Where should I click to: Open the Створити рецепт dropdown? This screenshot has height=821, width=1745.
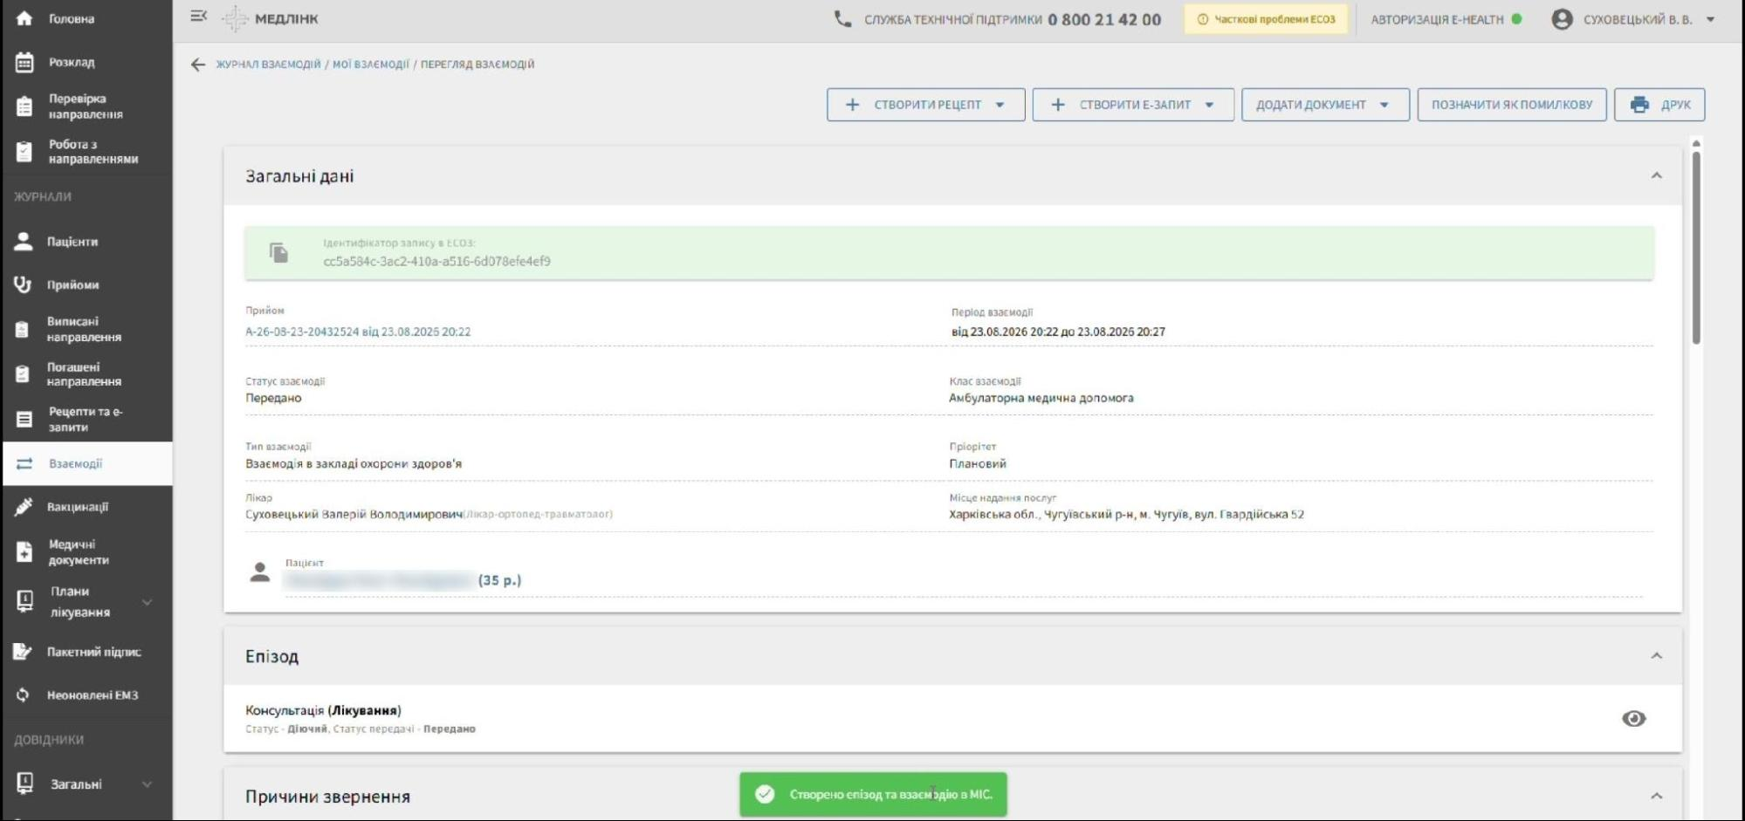tap(925, 105)
